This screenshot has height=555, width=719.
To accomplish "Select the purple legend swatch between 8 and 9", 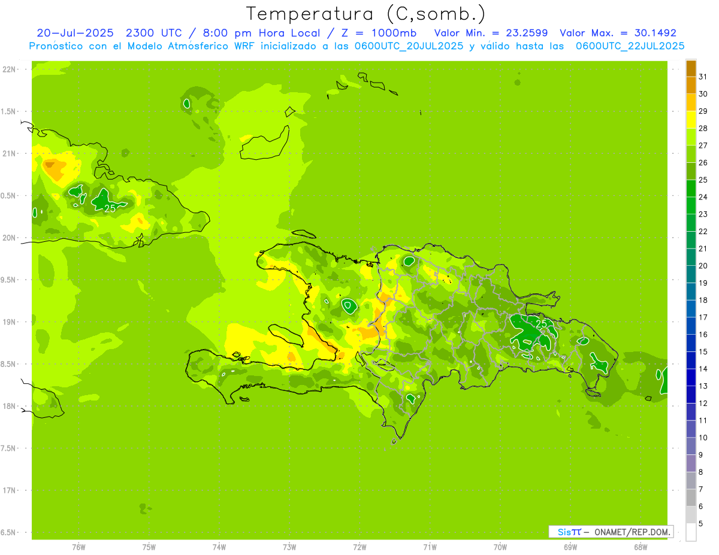I will point(691,464).
